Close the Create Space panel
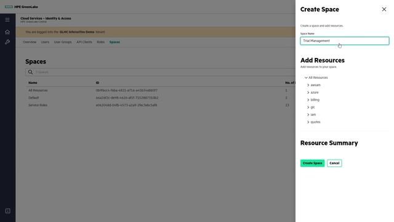 pyautogui.click(x=384, y=9)
